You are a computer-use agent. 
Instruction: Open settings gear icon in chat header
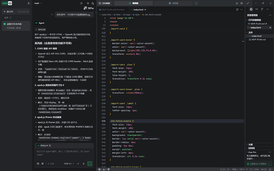pos(88,3)
